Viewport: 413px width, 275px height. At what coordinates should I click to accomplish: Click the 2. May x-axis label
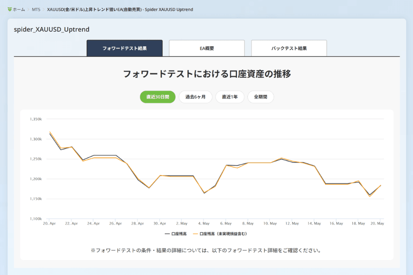point(182,223)
